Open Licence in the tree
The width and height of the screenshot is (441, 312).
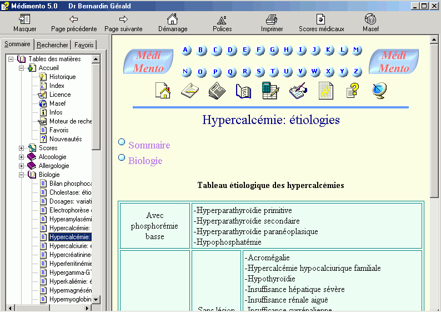(60, 95)
